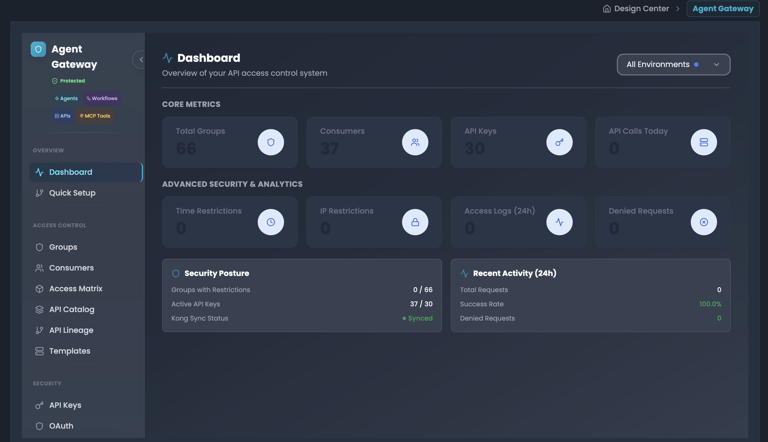Open Quick Setup from the sidebar
Screen dimensions: 768x442
coord(72,193)
